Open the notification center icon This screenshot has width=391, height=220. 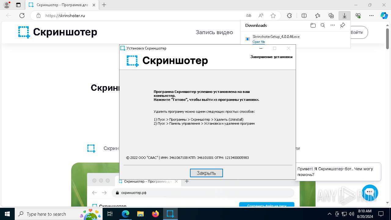(381, 214)
